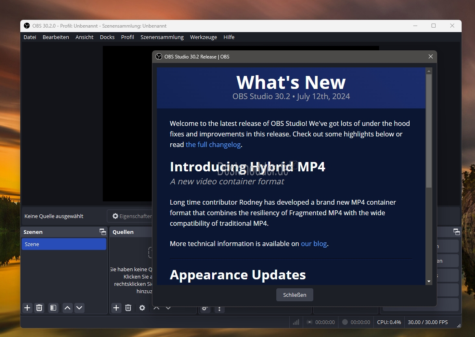The width and height of the screenshot is (475, 337).
Task: Click the "A new video container format" subtitle
Action: (x=227, y=181)
